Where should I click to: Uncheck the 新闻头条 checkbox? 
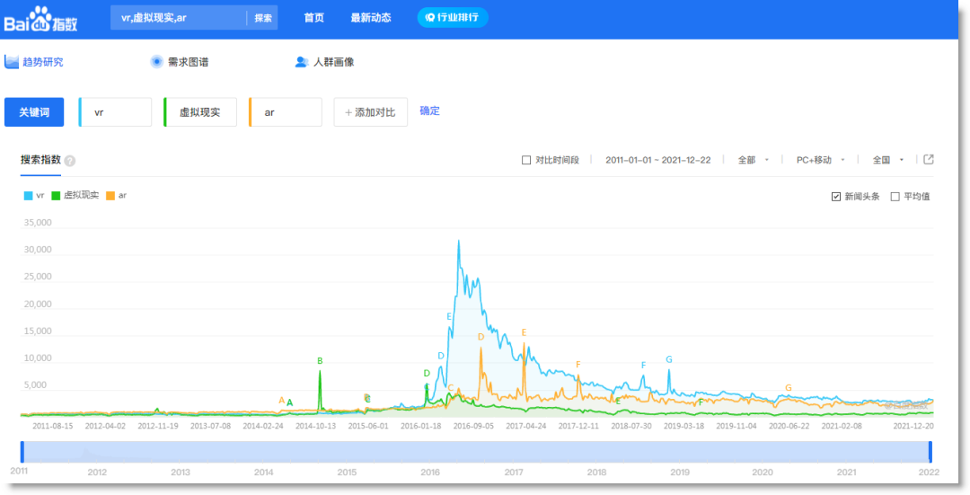(836, 196)
